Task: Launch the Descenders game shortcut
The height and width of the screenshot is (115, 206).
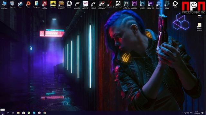Action: tap(53, 4)
